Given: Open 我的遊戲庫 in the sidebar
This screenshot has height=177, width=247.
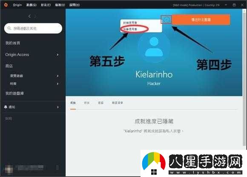Looking at the screenshot, I should (x=14, y=93).
